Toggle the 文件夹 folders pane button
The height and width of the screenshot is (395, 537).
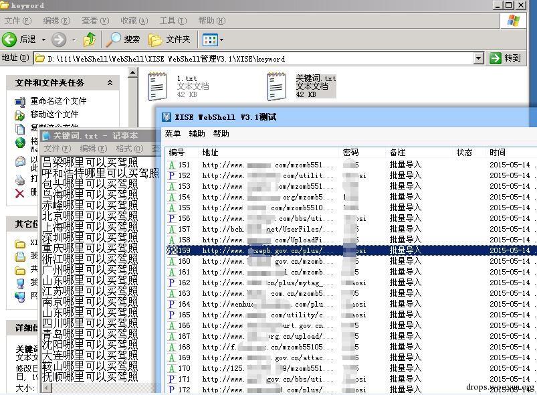coord(169,39)
